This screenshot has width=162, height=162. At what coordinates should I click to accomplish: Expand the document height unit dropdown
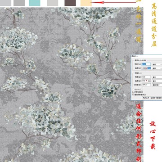[157, 81]
